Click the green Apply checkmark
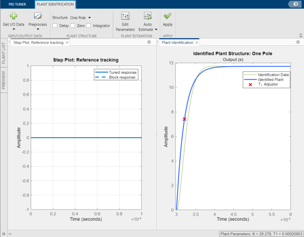The width and height of the screenshot is (304, 237). 168,16
